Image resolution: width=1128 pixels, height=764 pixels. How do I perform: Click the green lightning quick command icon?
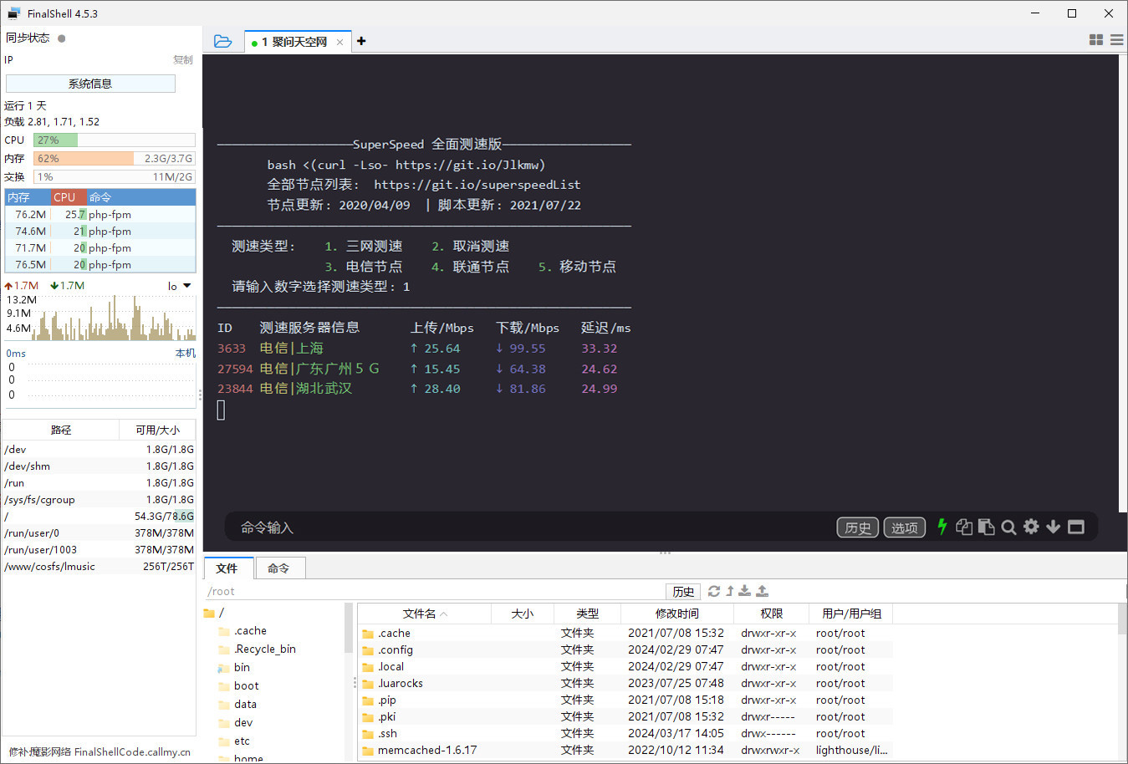tap(942, 527)
